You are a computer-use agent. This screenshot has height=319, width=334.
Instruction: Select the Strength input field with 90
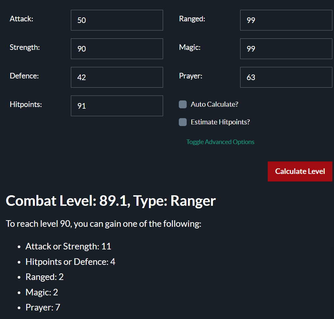coord(117,49)
